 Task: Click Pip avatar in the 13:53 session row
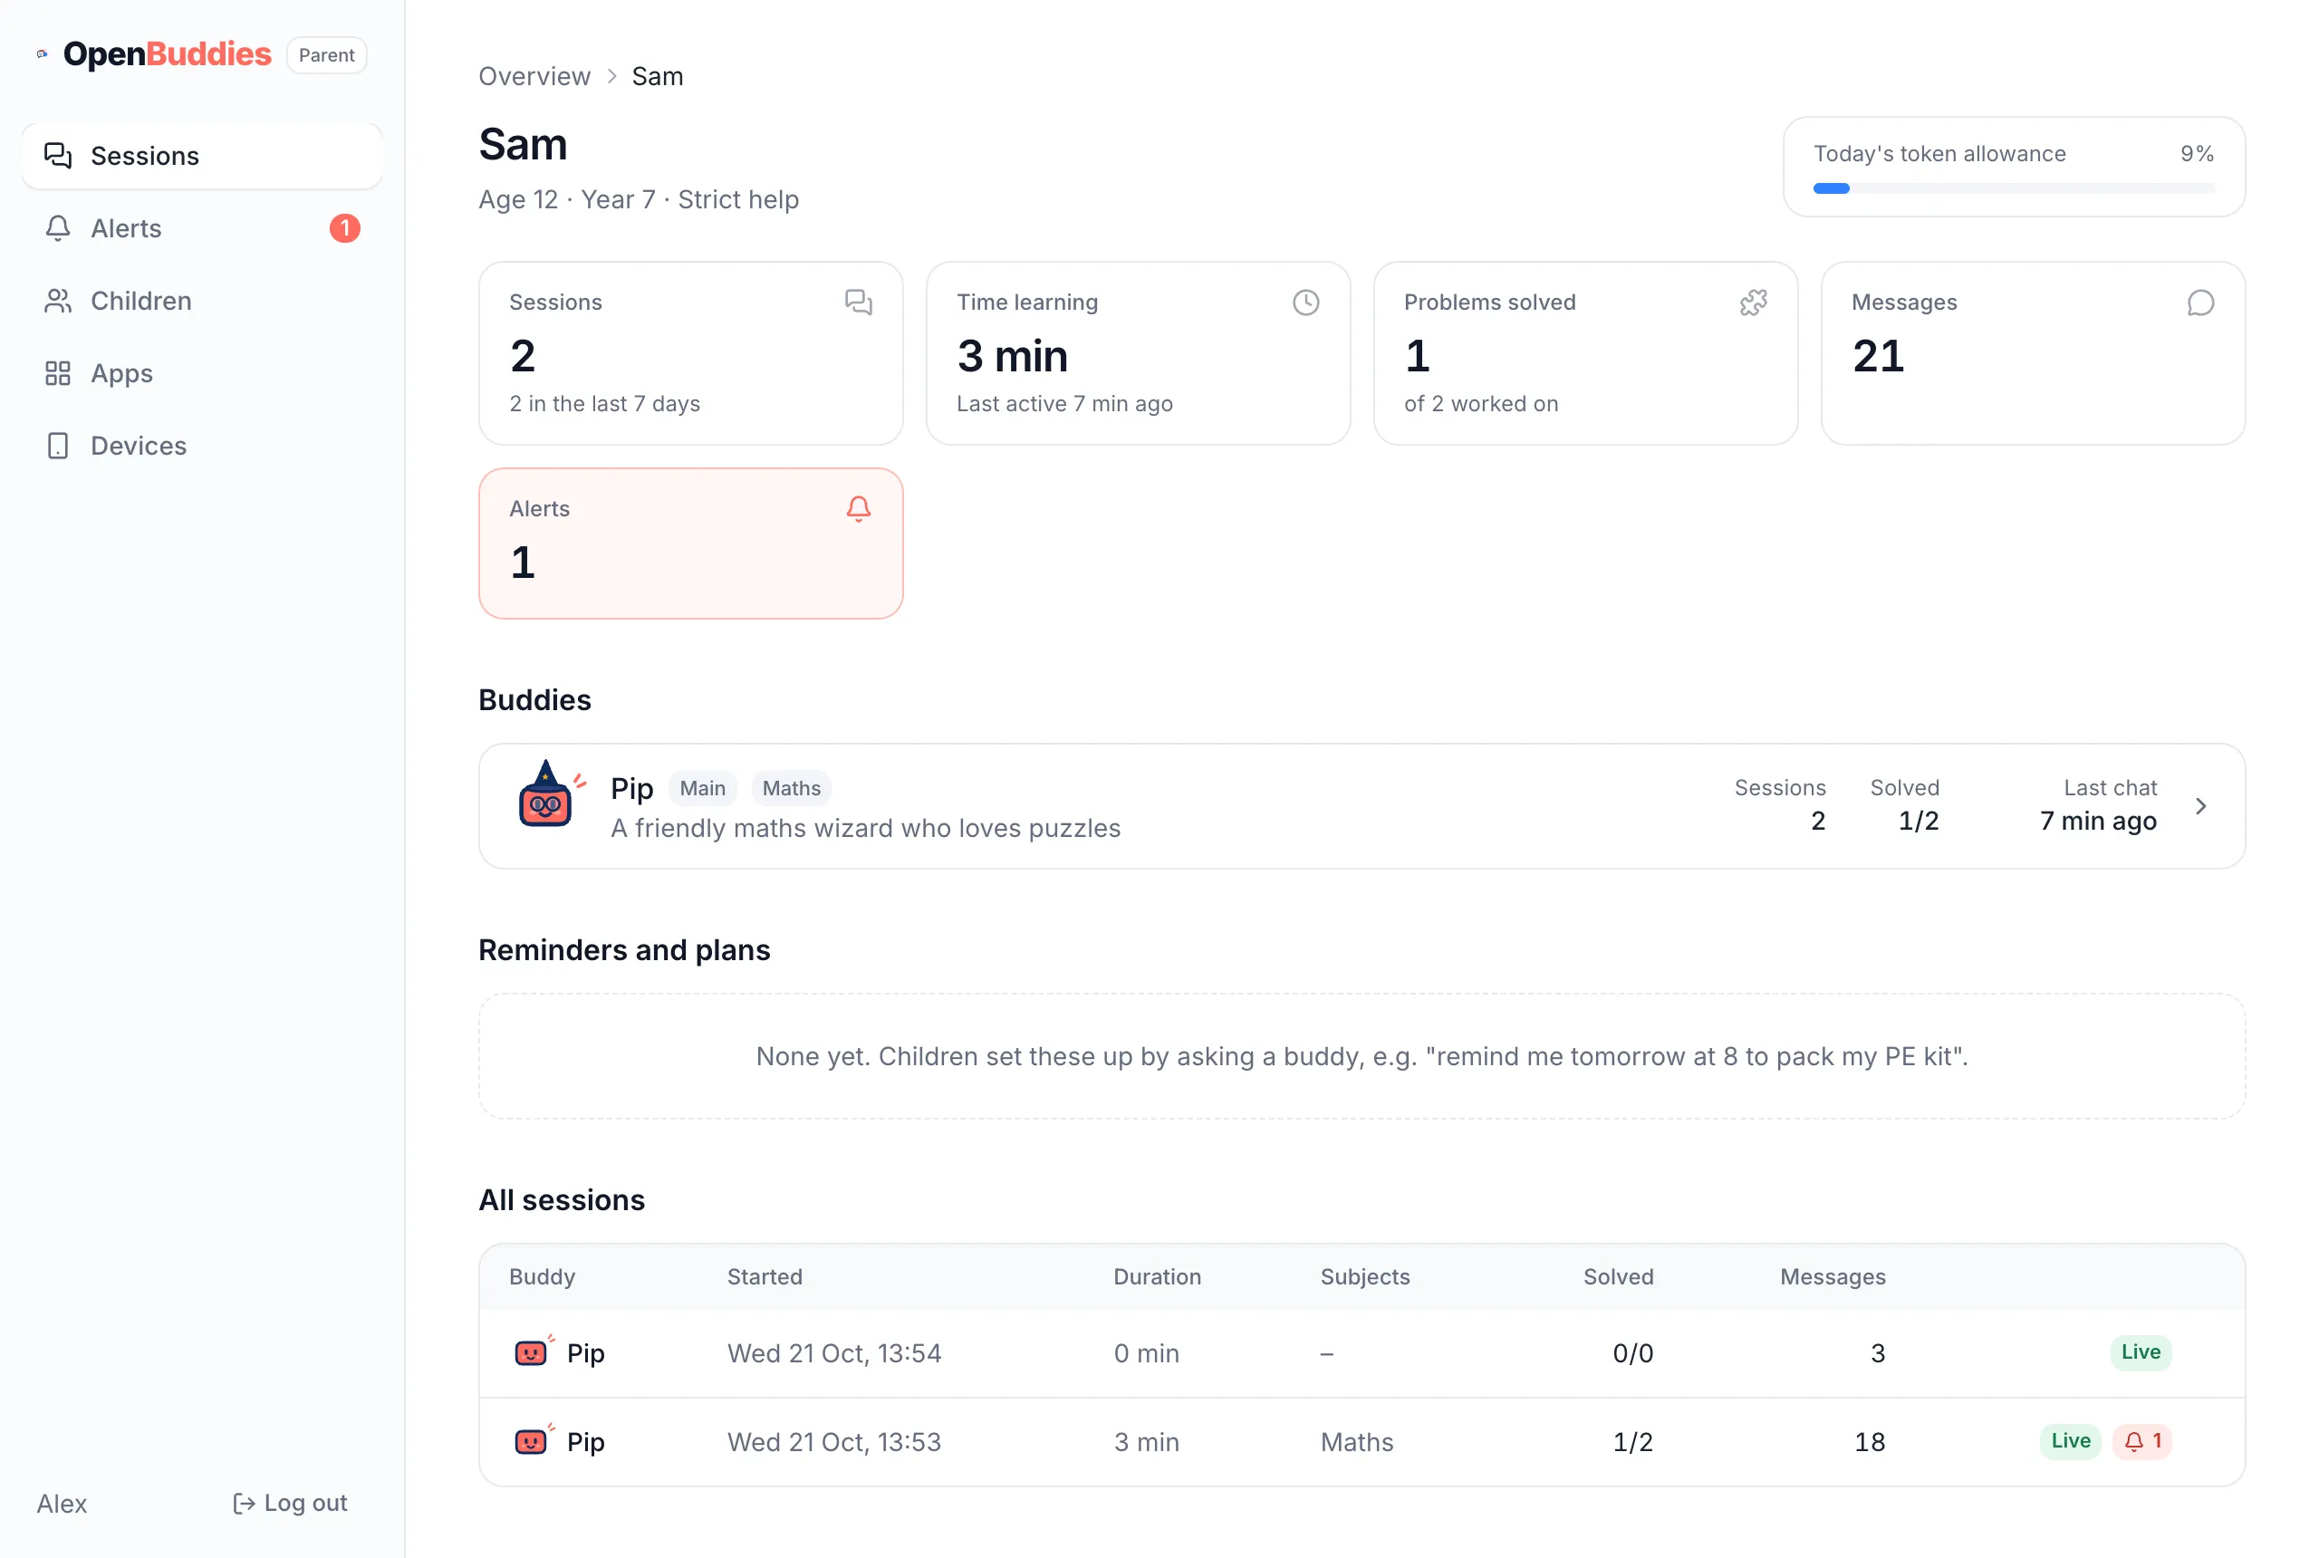pyautogui.click(x=533, y=1441)
